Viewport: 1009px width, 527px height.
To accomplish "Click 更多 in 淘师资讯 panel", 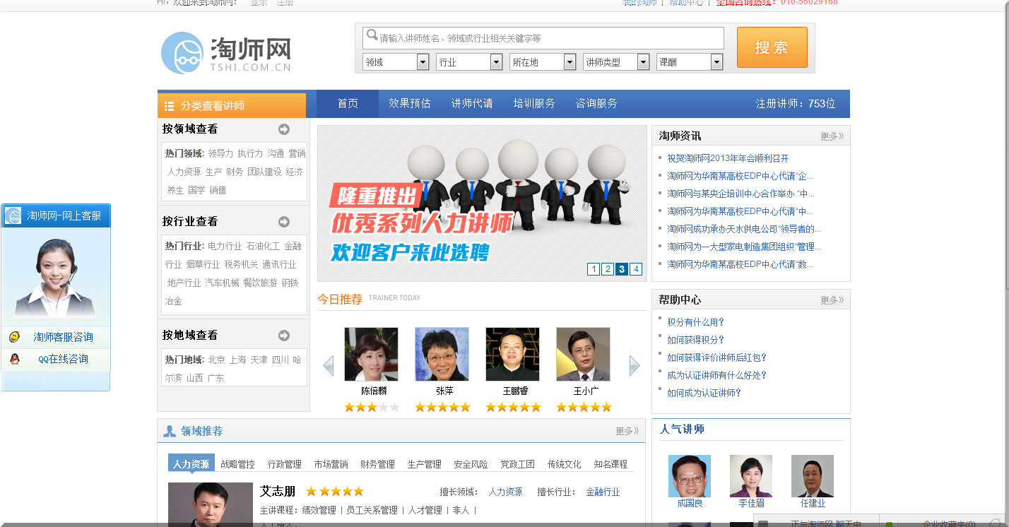I will coord(832,136).
